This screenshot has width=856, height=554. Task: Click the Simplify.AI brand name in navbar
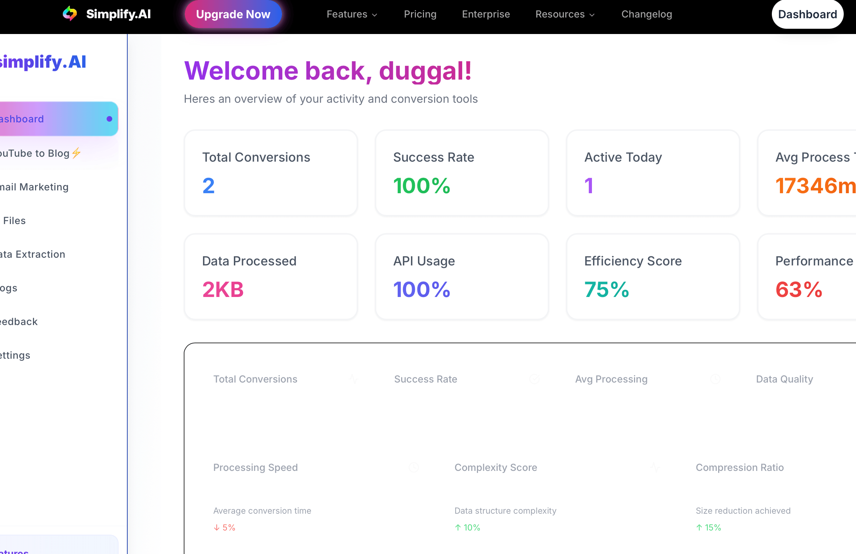[118, 14]
